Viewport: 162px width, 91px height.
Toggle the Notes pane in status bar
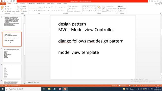[x=114, y=86]
